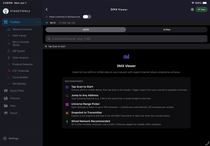Open the DIP Switch tool
The width and height of the screenshot is (210, 146).
pyautogui.click(x=19, y=51)
